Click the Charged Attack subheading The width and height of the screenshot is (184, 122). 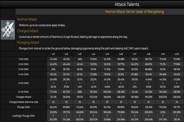tap(28, 31)
